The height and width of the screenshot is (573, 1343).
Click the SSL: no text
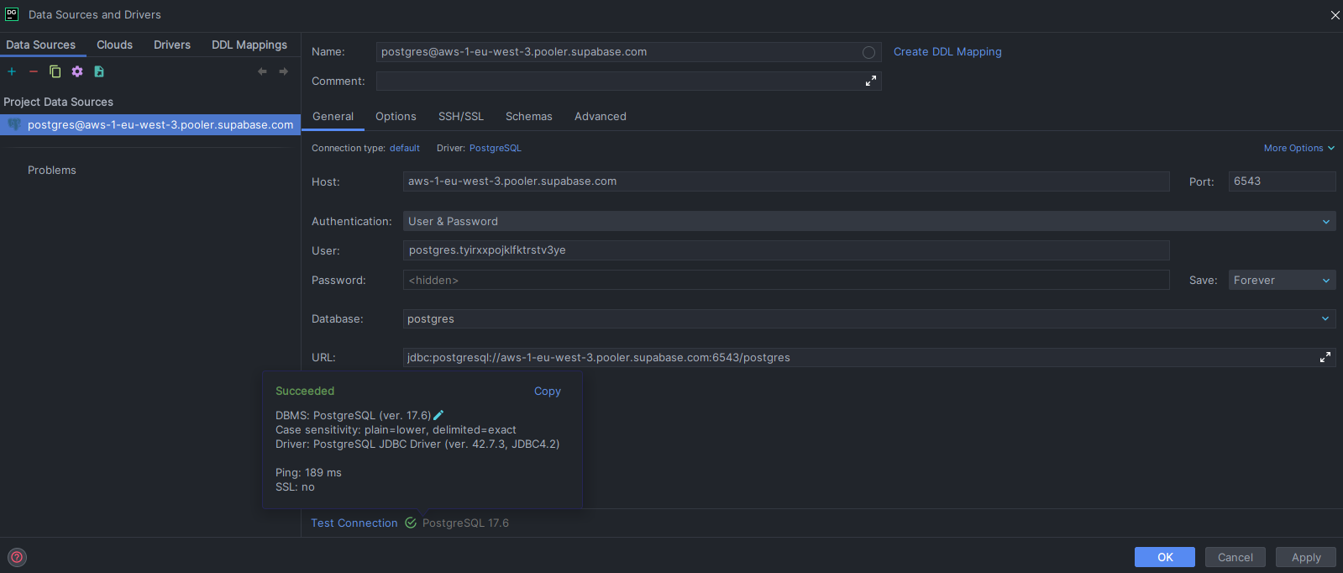[x=295, y=486]
